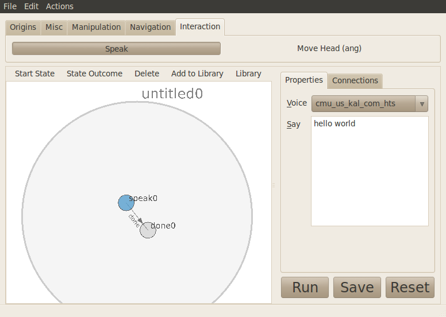Switch to the Origins tab
This screenshot has height=317, width=446.
(x=23, y=27)
